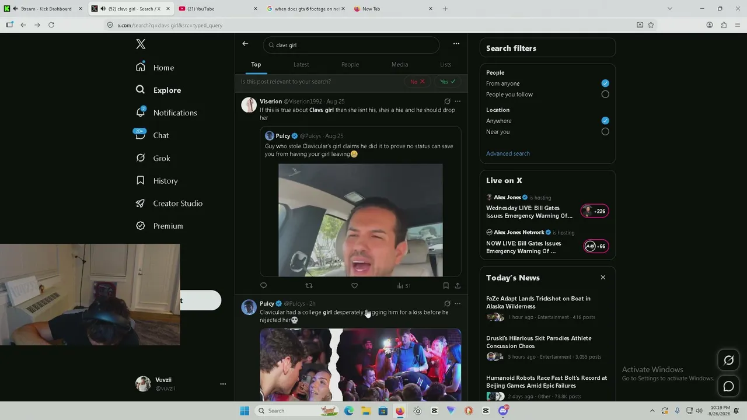This screenshot has height=420, width=747.
Task: Select 'Anywhere' location filter
Action: point(605,121)
